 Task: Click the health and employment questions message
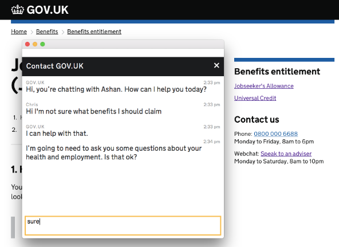coord(114,152)
